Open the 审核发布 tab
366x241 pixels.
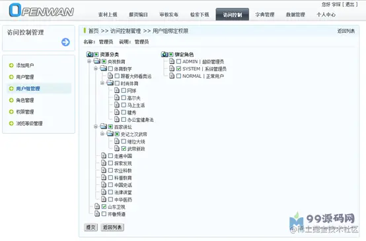click(x=169, y=14)
